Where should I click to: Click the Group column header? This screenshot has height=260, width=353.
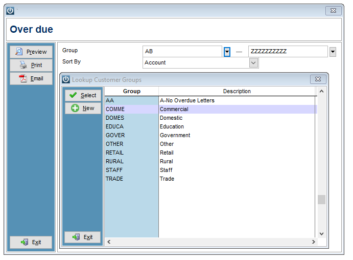pos(132,91)
